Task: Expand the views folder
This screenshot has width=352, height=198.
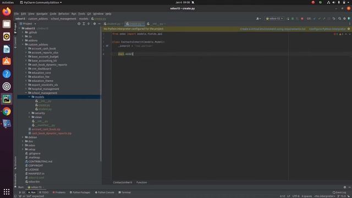Action: 29,117
